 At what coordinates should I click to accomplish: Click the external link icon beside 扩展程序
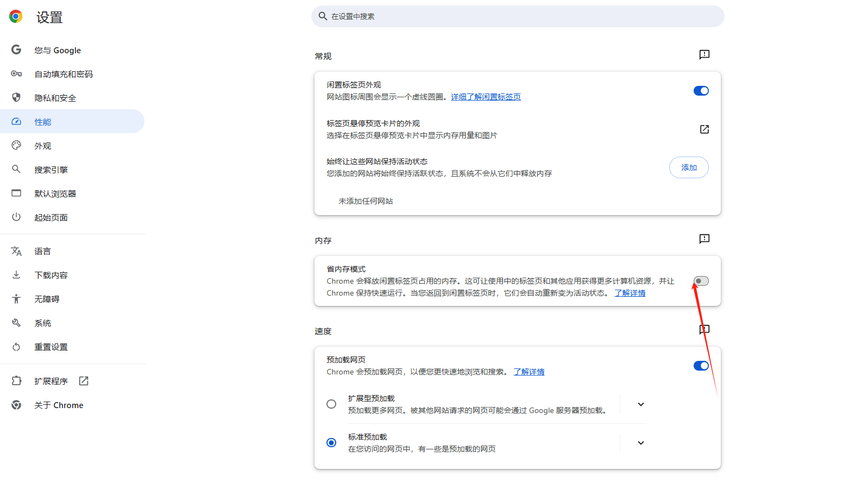coord(84,381)
